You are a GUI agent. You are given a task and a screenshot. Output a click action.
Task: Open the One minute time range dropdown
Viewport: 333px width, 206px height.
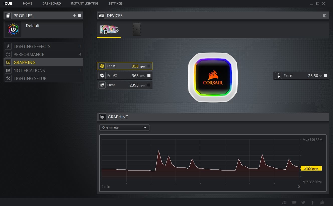[124, 127]
